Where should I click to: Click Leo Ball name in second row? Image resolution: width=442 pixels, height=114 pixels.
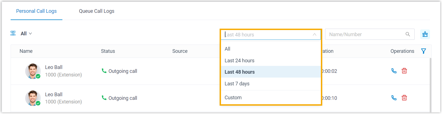point(54,95)
